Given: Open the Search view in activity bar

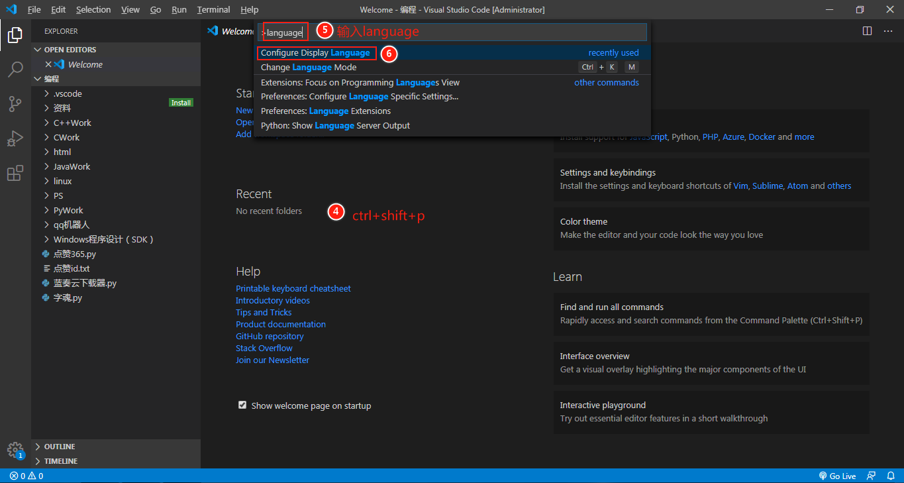Looking at the screenshot, I should (15, 69).
